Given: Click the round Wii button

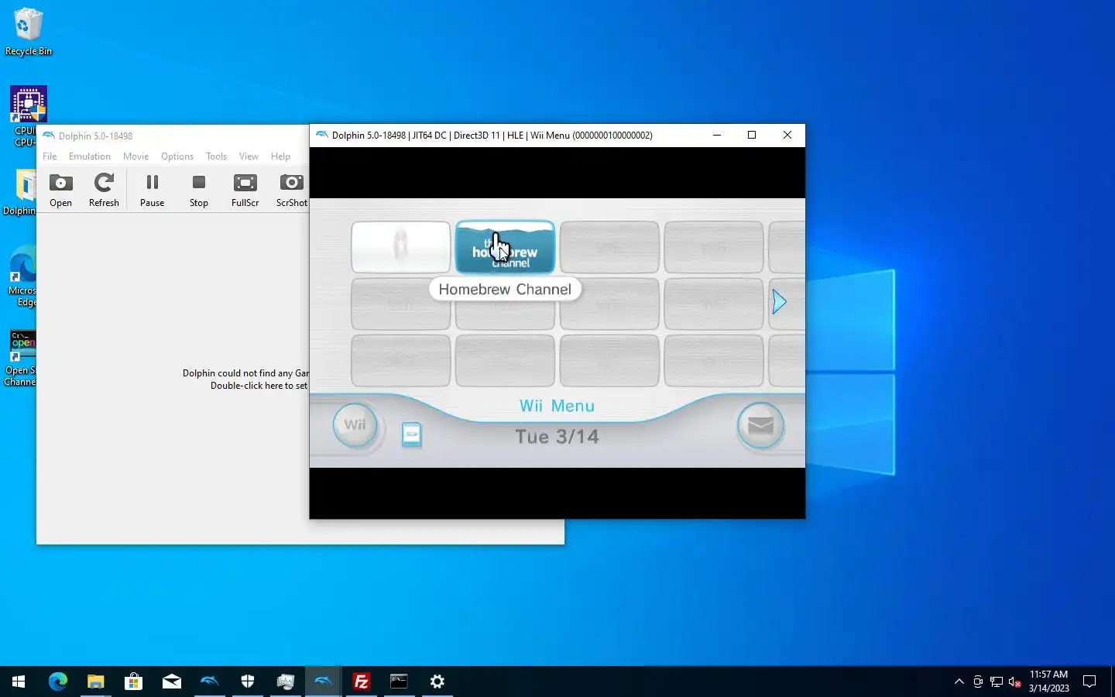Looking at the screenshot, I should click(355, 425).
